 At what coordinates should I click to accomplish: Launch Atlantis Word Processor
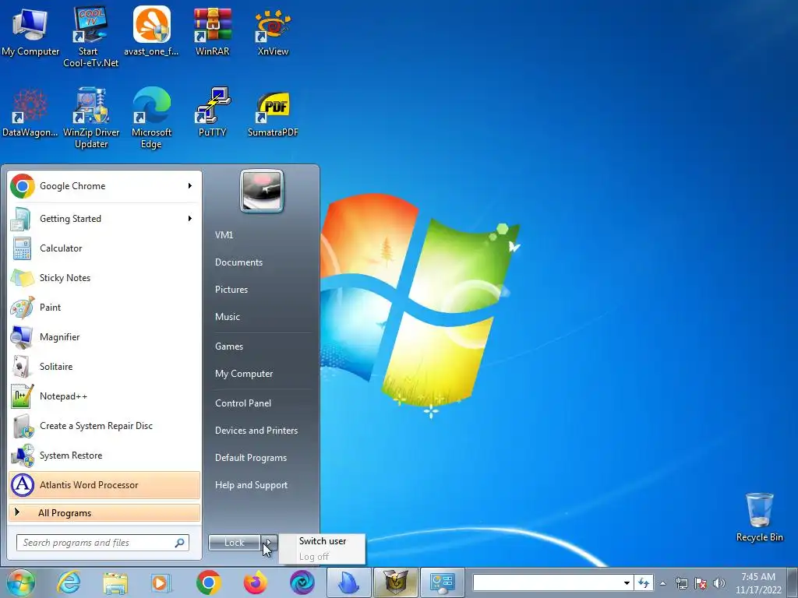pos(104,484)
